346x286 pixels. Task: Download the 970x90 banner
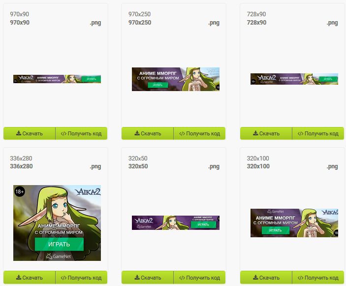click(x=30, y=133)
